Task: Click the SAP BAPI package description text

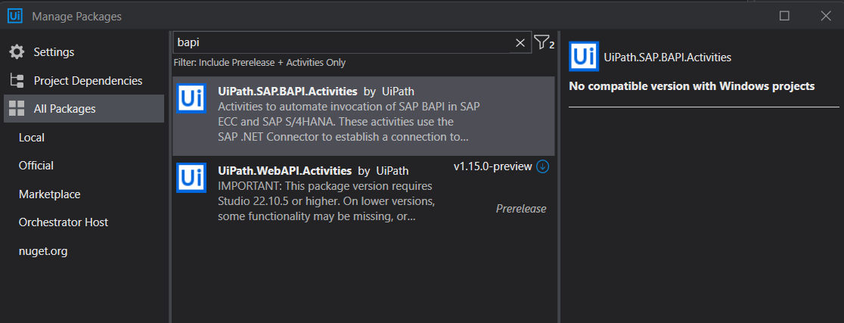Action: pos(349,122)
